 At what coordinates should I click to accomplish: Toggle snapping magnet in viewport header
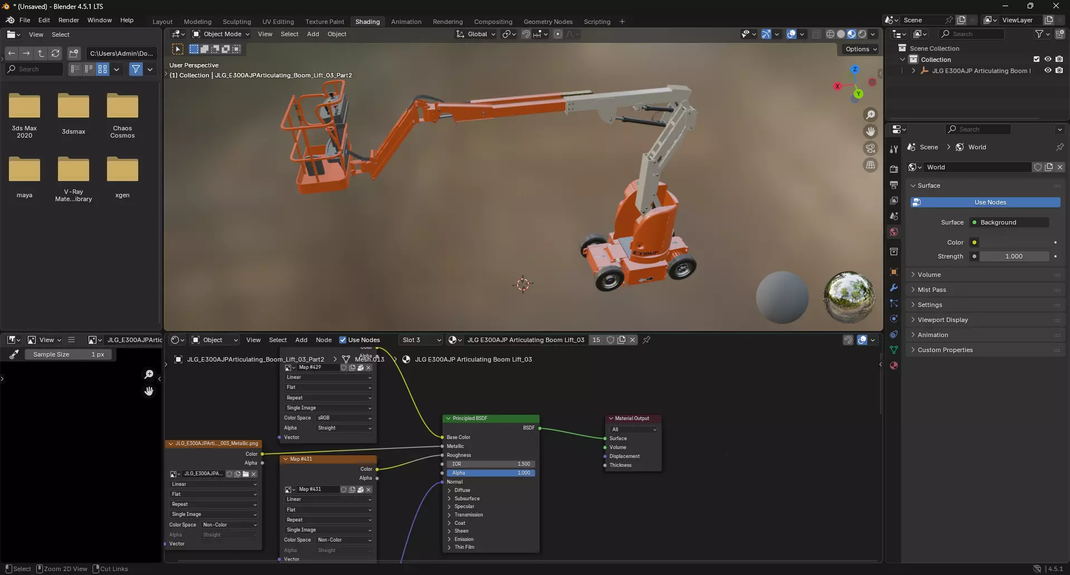pyautogui.click(x=526, y=34)
